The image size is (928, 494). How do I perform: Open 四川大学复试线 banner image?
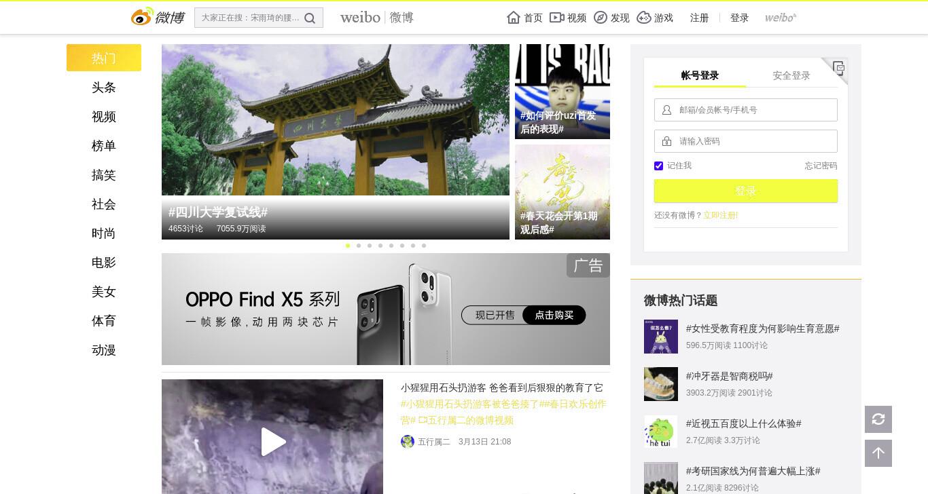click(x=336, y=142)
